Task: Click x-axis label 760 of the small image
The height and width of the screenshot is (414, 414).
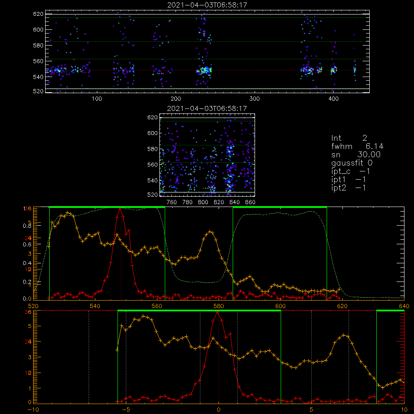Action: pos(172,202)
